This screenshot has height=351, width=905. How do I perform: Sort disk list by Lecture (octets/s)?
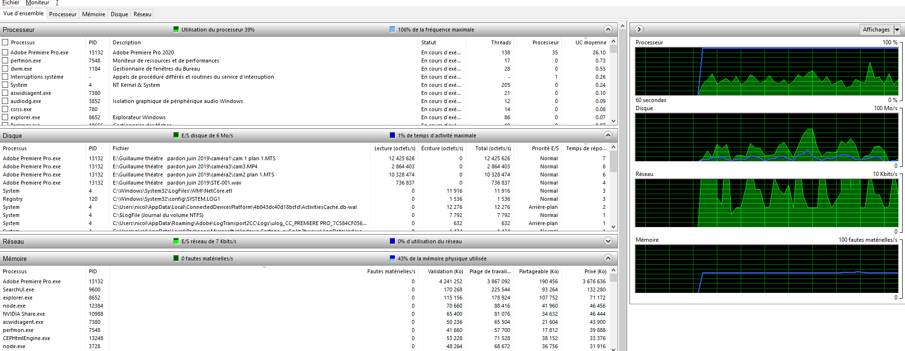pos(394,148)
